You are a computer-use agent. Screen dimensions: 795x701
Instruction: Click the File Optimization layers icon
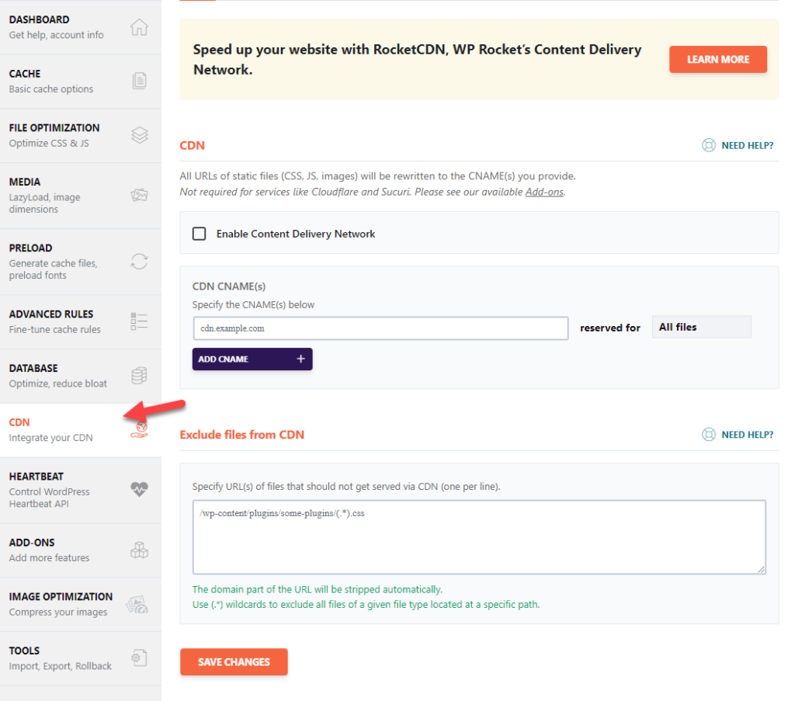click(140, 135)
